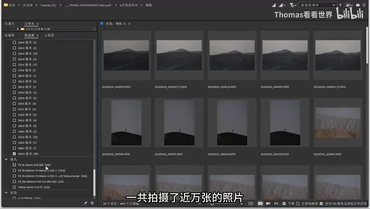370x209 pixels.
Task: Check the Viltrox 16mm F1.8 FE filter
Action: (14, 187)
